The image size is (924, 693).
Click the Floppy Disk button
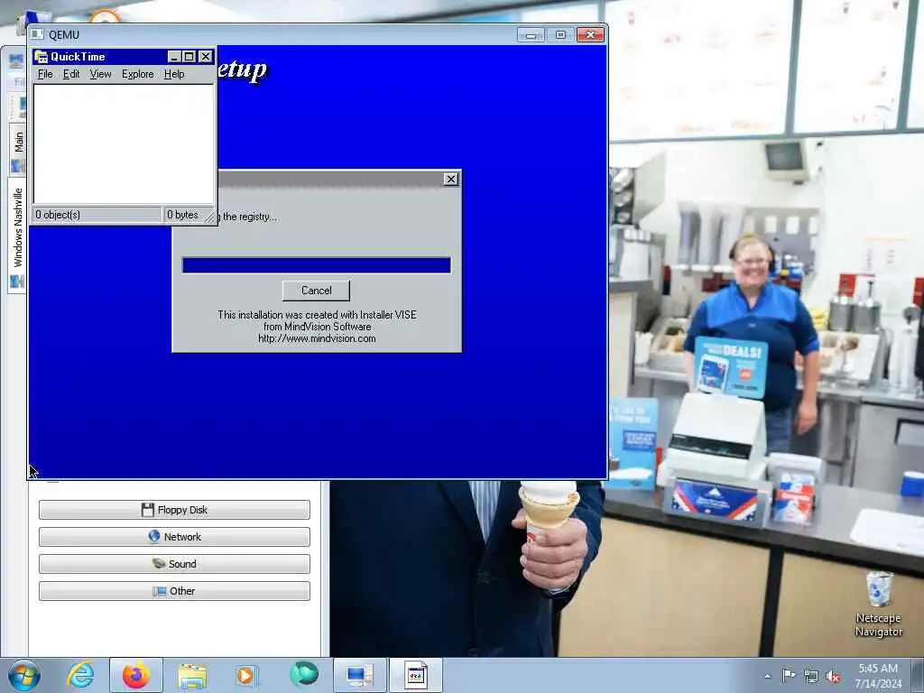[174, 510]
